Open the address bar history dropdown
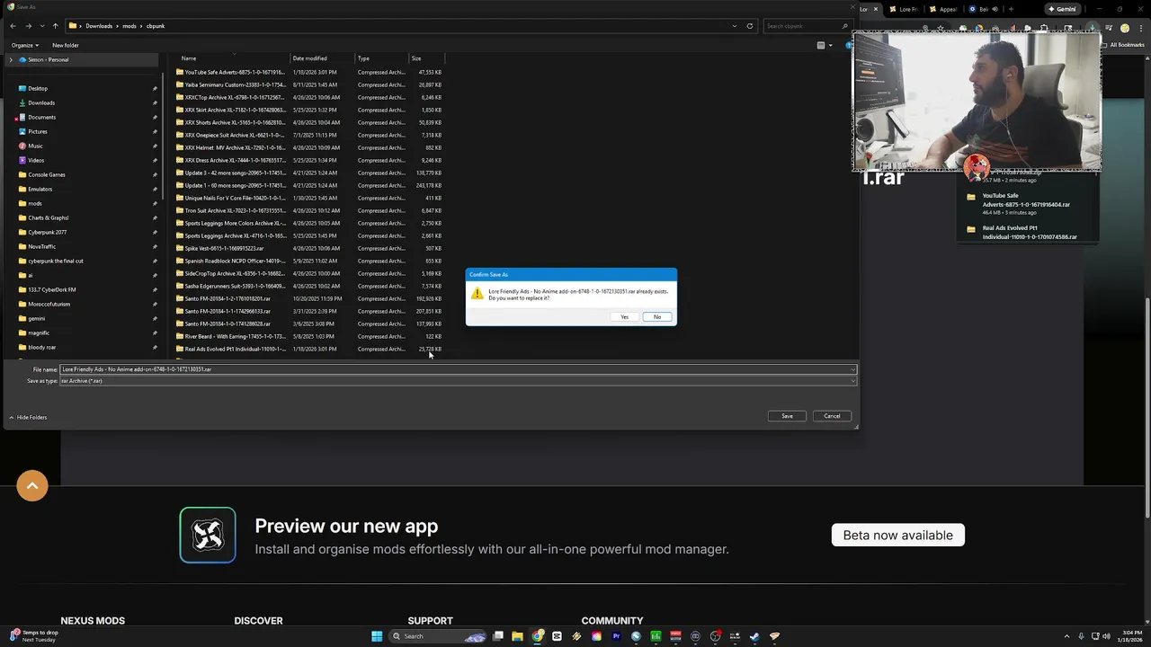1151x647 pixels. click(734, 26)
